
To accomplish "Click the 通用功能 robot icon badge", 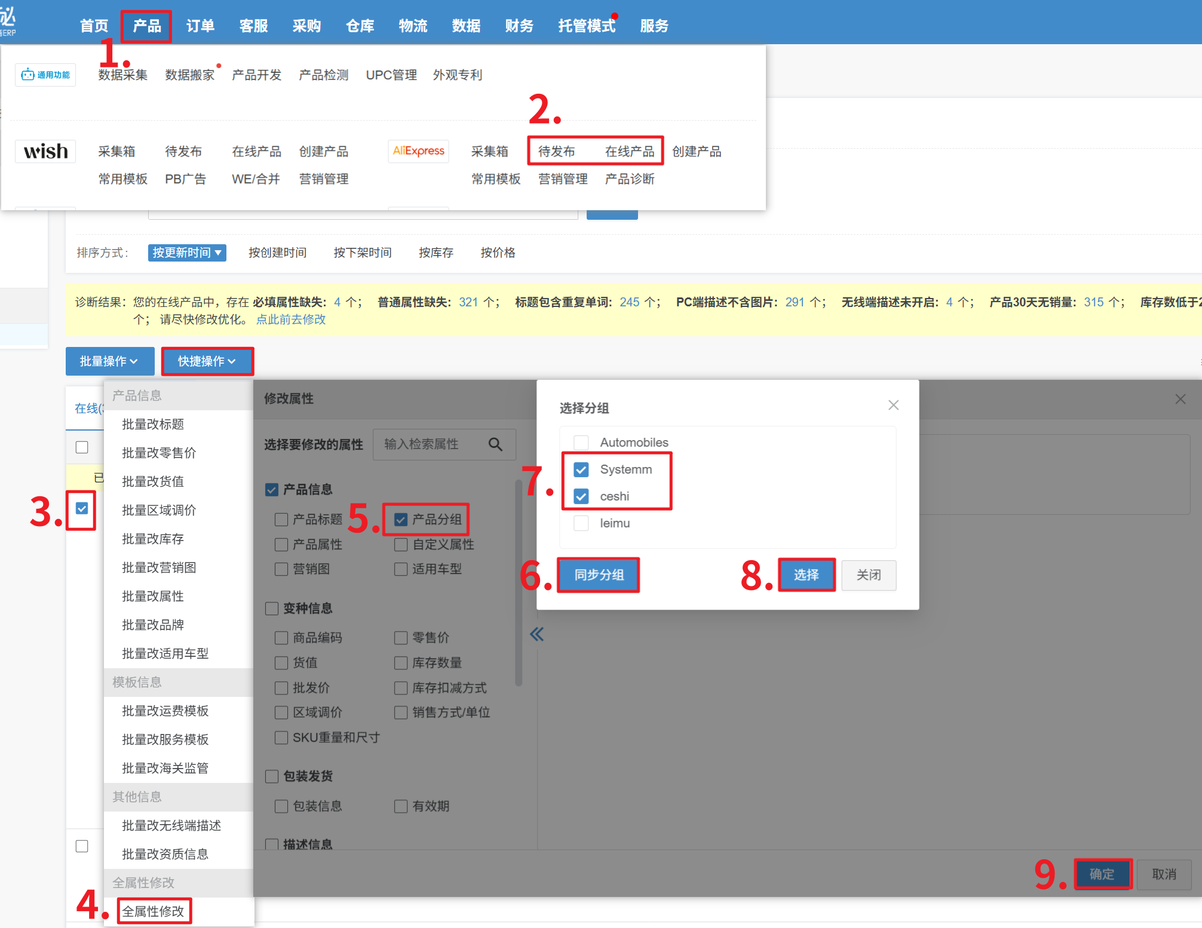I will pos(45,75).
